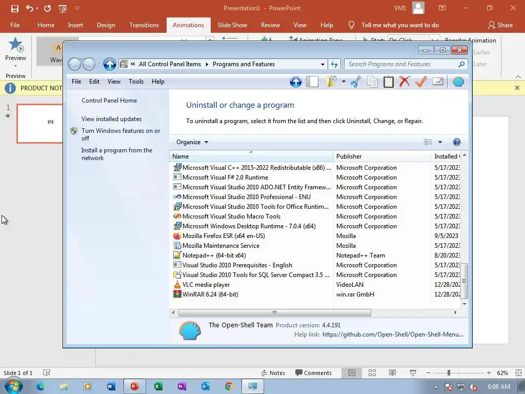525x394 pixels.
Task: Select Notepad++ (64-bit x64) entry
Action: click(214, 255)
